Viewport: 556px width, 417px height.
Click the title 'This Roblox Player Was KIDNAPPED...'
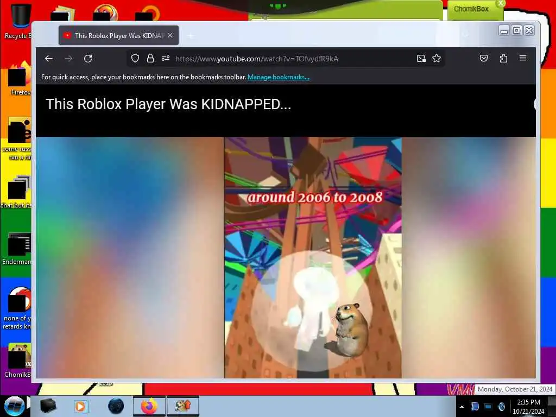168,104
